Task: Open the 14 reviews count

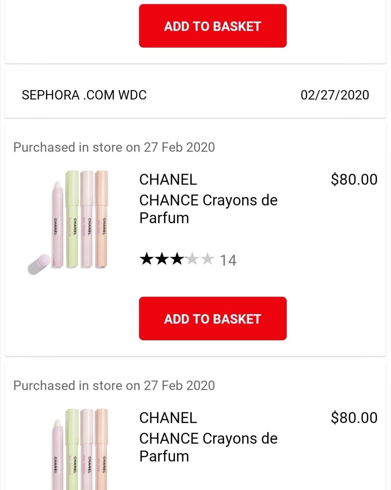Action: [x=228, y=260]
